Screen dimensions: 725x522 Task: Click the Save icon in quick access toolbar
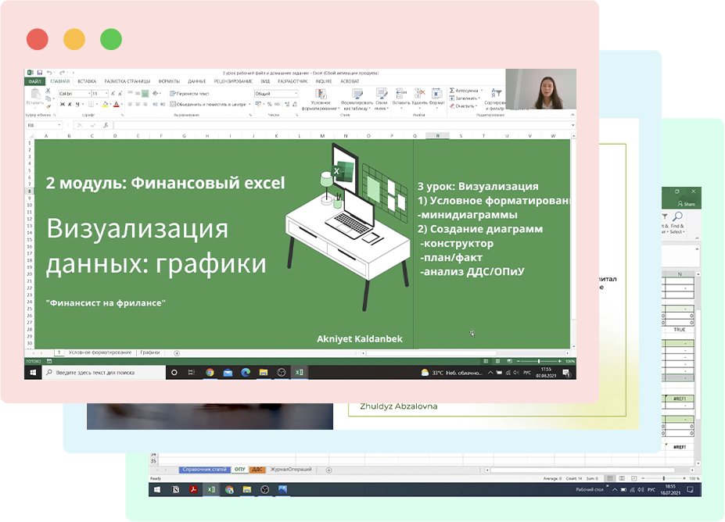[39, 73]
